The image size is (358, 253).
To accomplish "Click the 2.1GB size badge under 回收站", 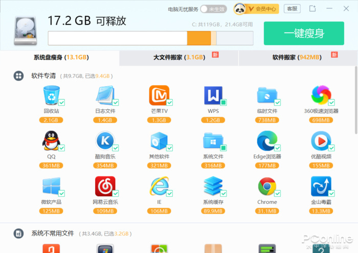I will (51, 120).
